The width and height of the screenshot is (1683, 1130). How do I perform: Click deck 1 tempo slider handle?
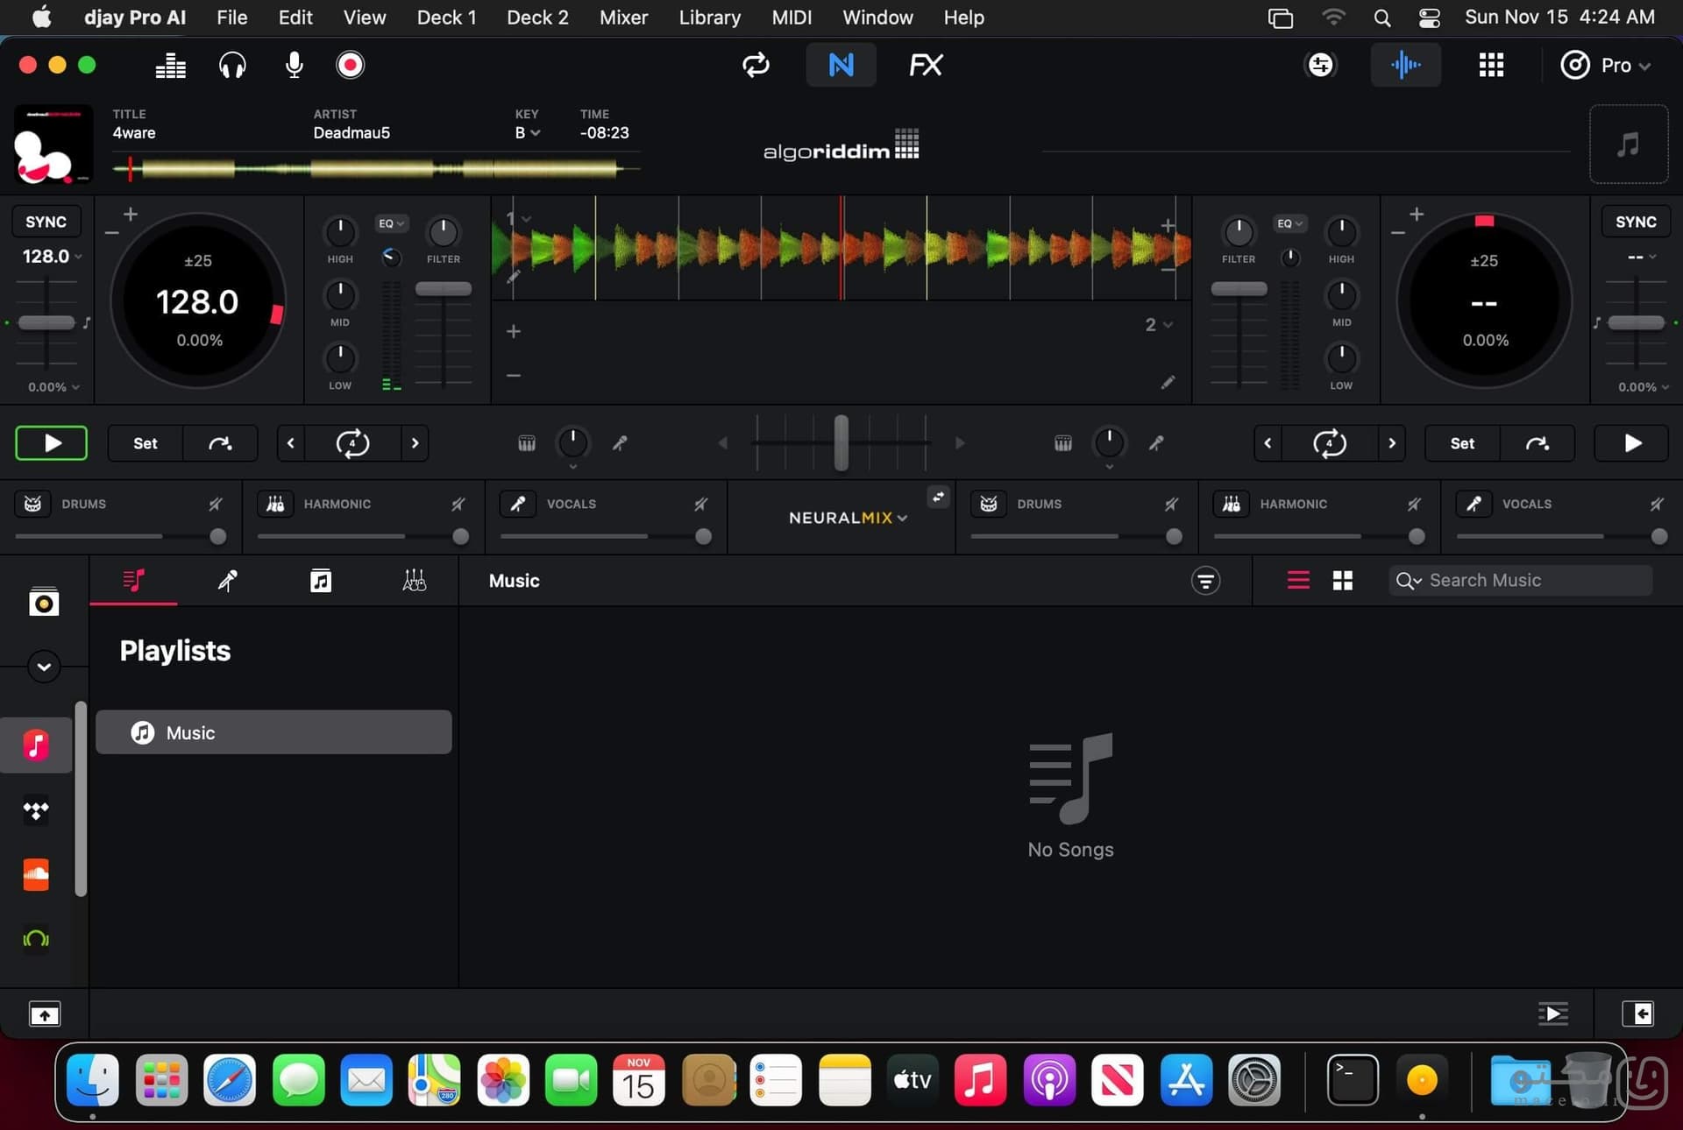point(46,322)
